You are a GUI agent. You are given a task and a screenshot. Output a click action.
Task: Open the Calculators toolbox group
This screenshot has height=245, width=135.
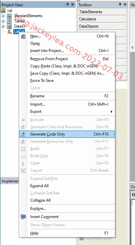coord(102,19)
